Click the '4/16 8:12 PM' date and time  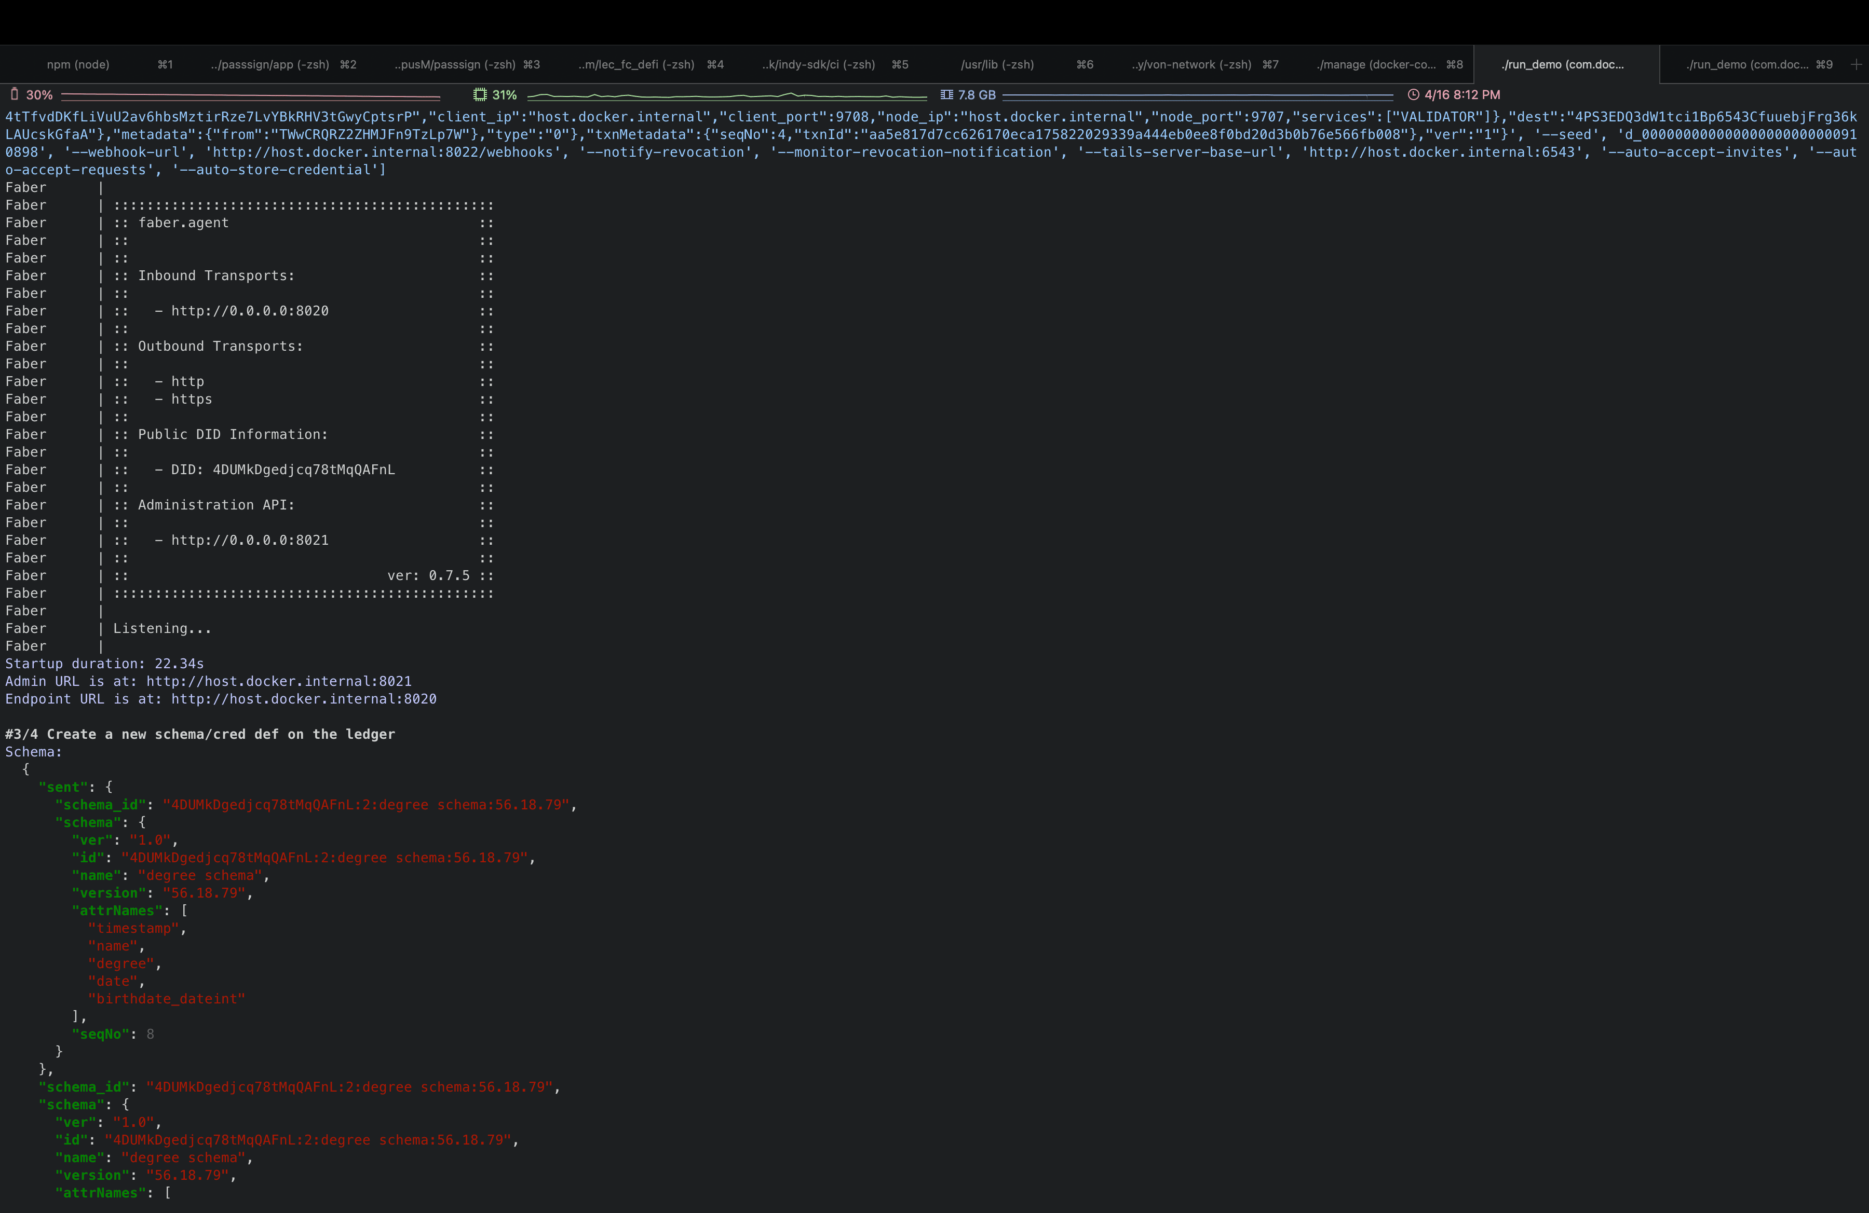point(1462,95)
